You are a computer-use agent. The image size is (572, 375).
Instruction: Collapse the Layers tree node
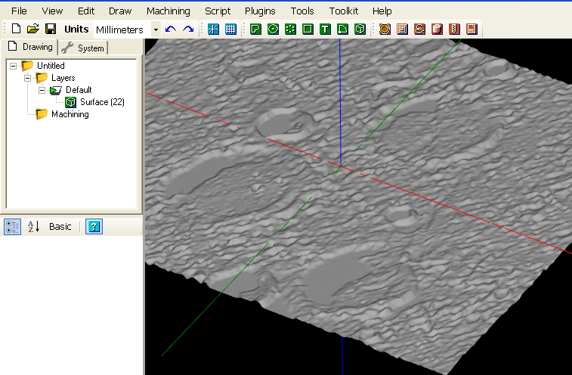28,78
